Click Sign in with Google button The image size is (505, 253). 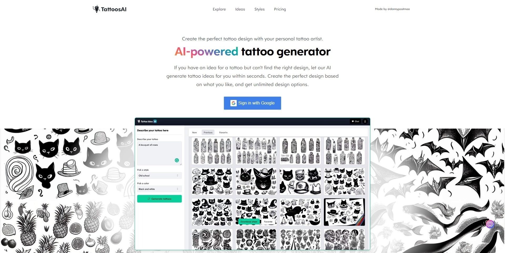tap(252, 103)
